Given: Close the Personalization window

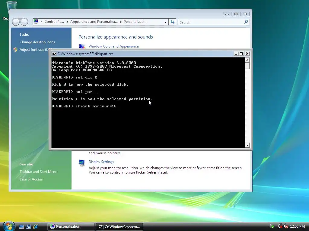Looking at the screenshot, I should coord(245,14).
